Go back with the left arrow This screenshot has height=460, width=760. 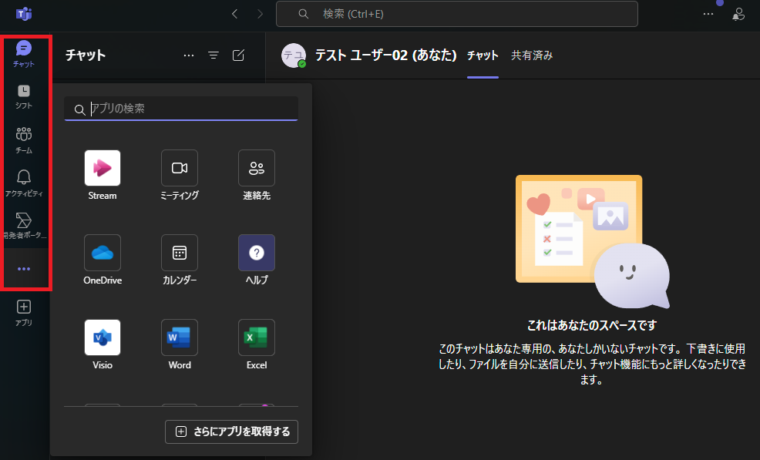click(x=234, y=14)
